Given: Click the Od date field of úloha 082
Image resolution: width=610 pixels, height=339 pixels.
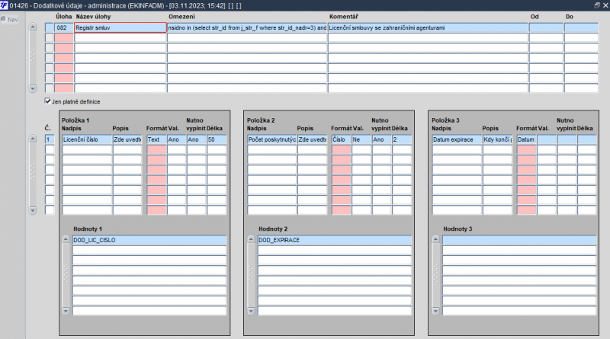Looking at the screenshot, I should pos(546,27).
